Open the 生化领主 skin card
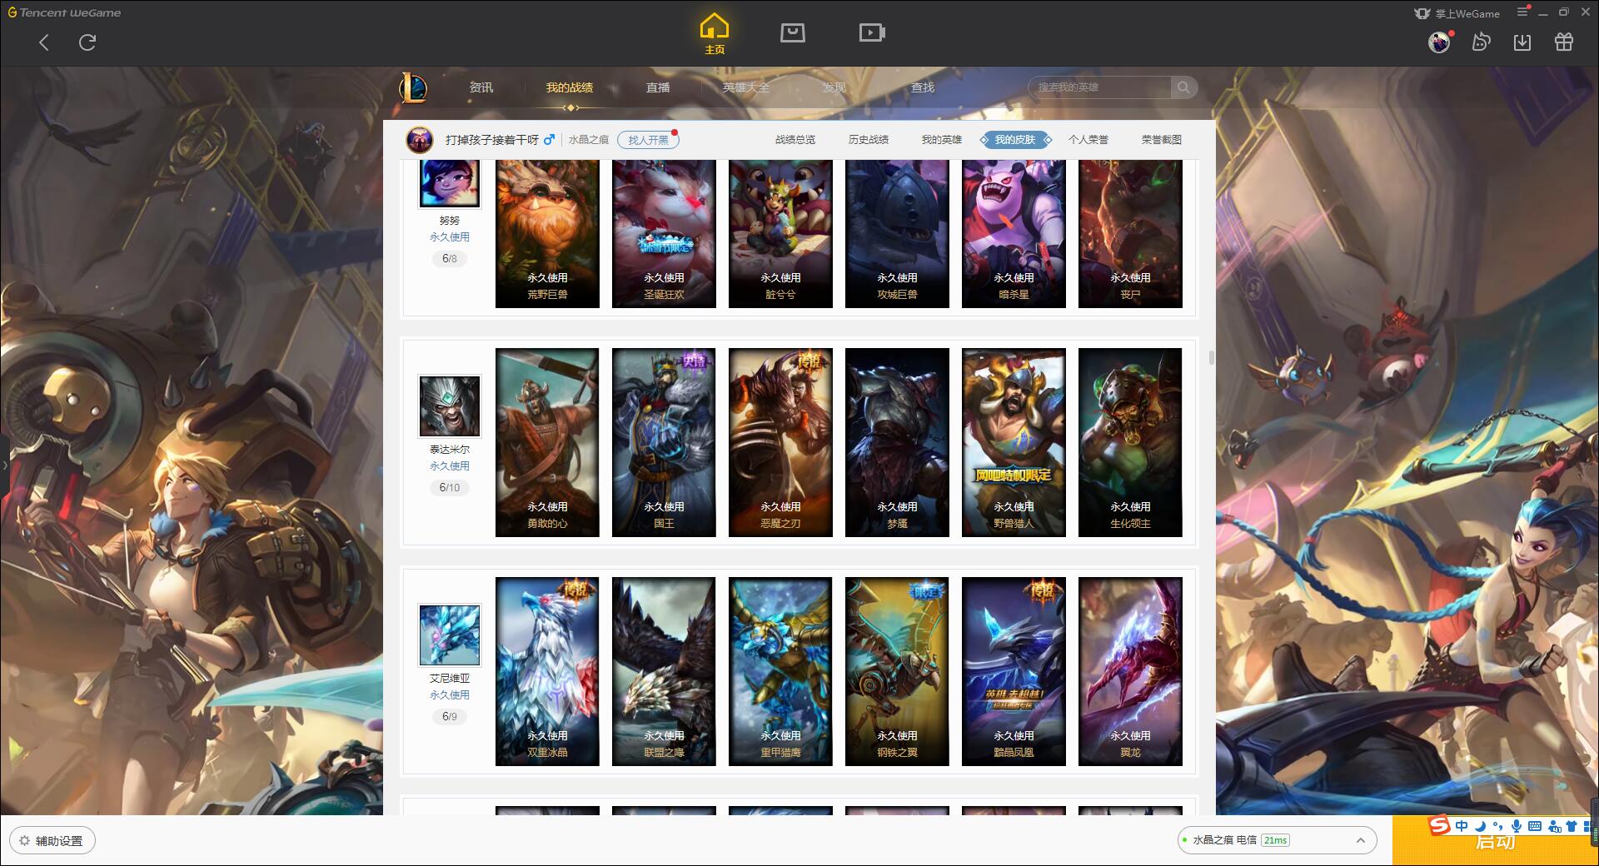The height and width of the screenshot is (866, 1599). (1130, 442)
